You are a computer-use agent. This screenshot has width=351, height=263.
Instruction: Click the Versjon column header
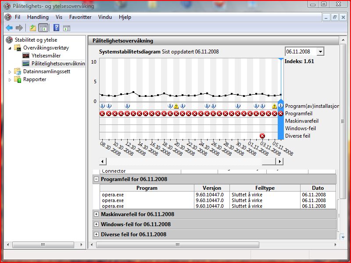(212, 188)
